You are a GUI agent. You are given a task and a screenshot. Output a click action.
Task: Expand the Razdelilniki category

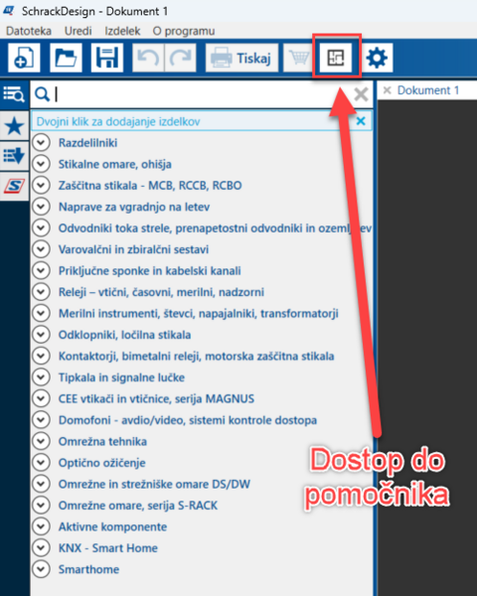tap(41, 142)
